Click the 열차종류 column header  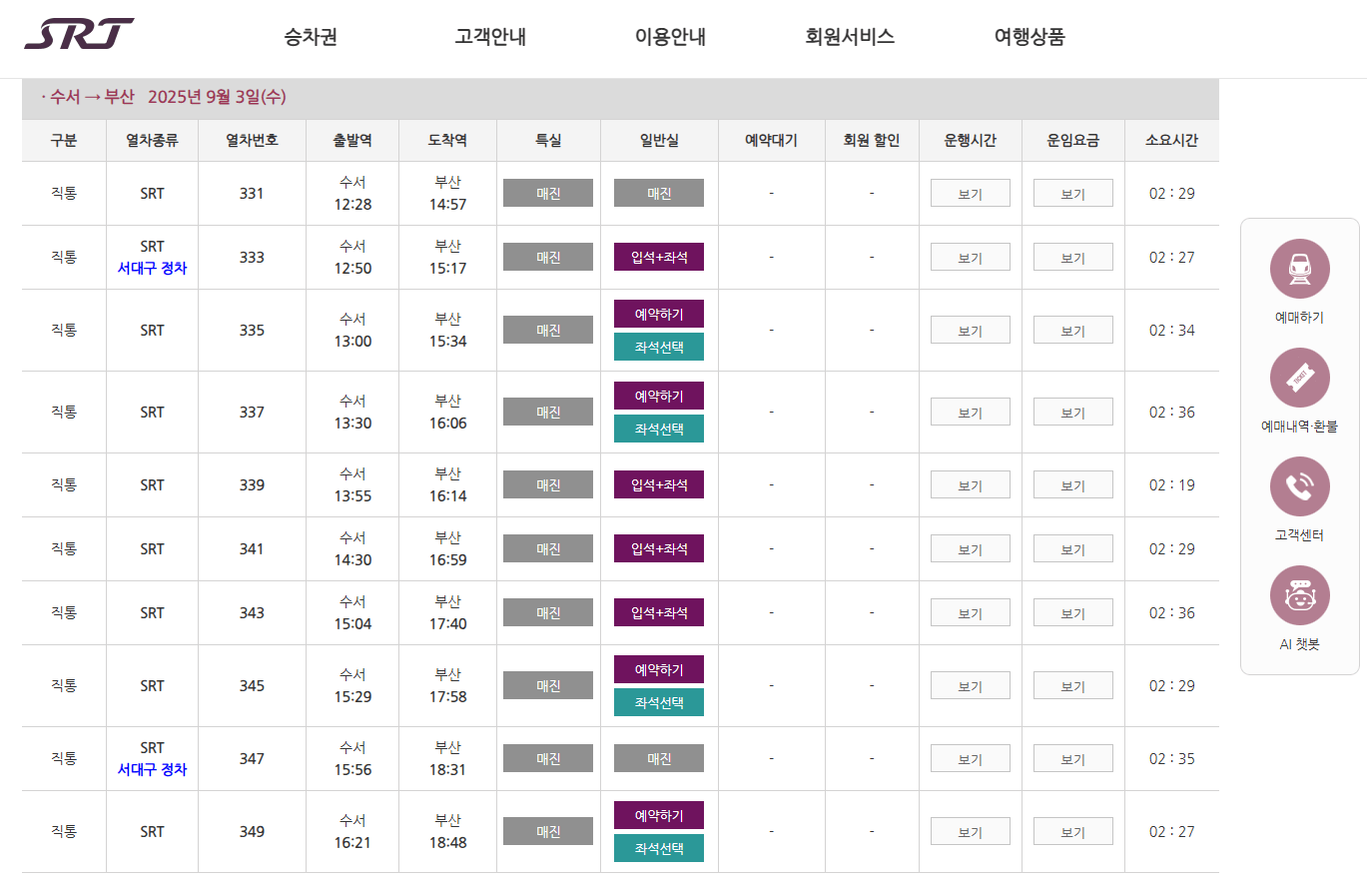pos(152,141)
